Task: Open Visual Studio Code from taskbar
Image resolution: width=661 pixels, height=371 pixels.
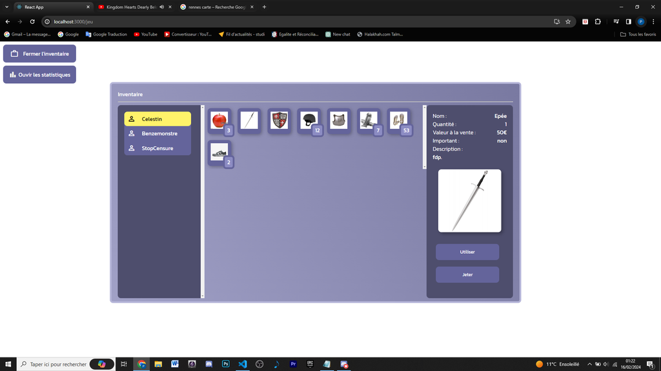Action: tap(243, 364)
